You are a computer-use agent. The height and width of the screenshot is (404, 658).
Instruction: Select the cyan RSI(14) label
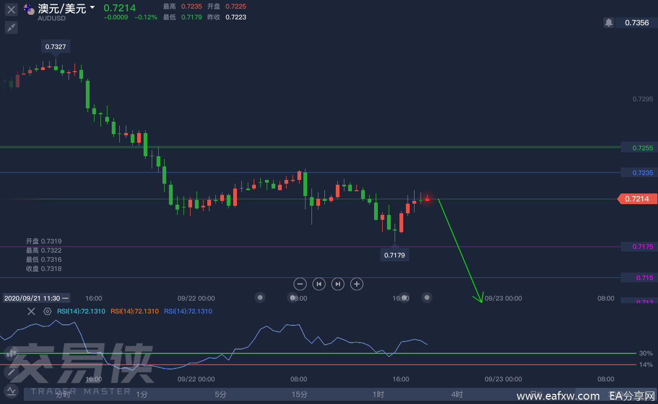tap(81, 311)
